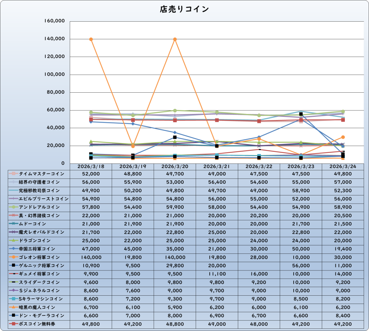Click the タイムマスターコイン legend marker
The image size is (369, 331).
pos(13,174)
